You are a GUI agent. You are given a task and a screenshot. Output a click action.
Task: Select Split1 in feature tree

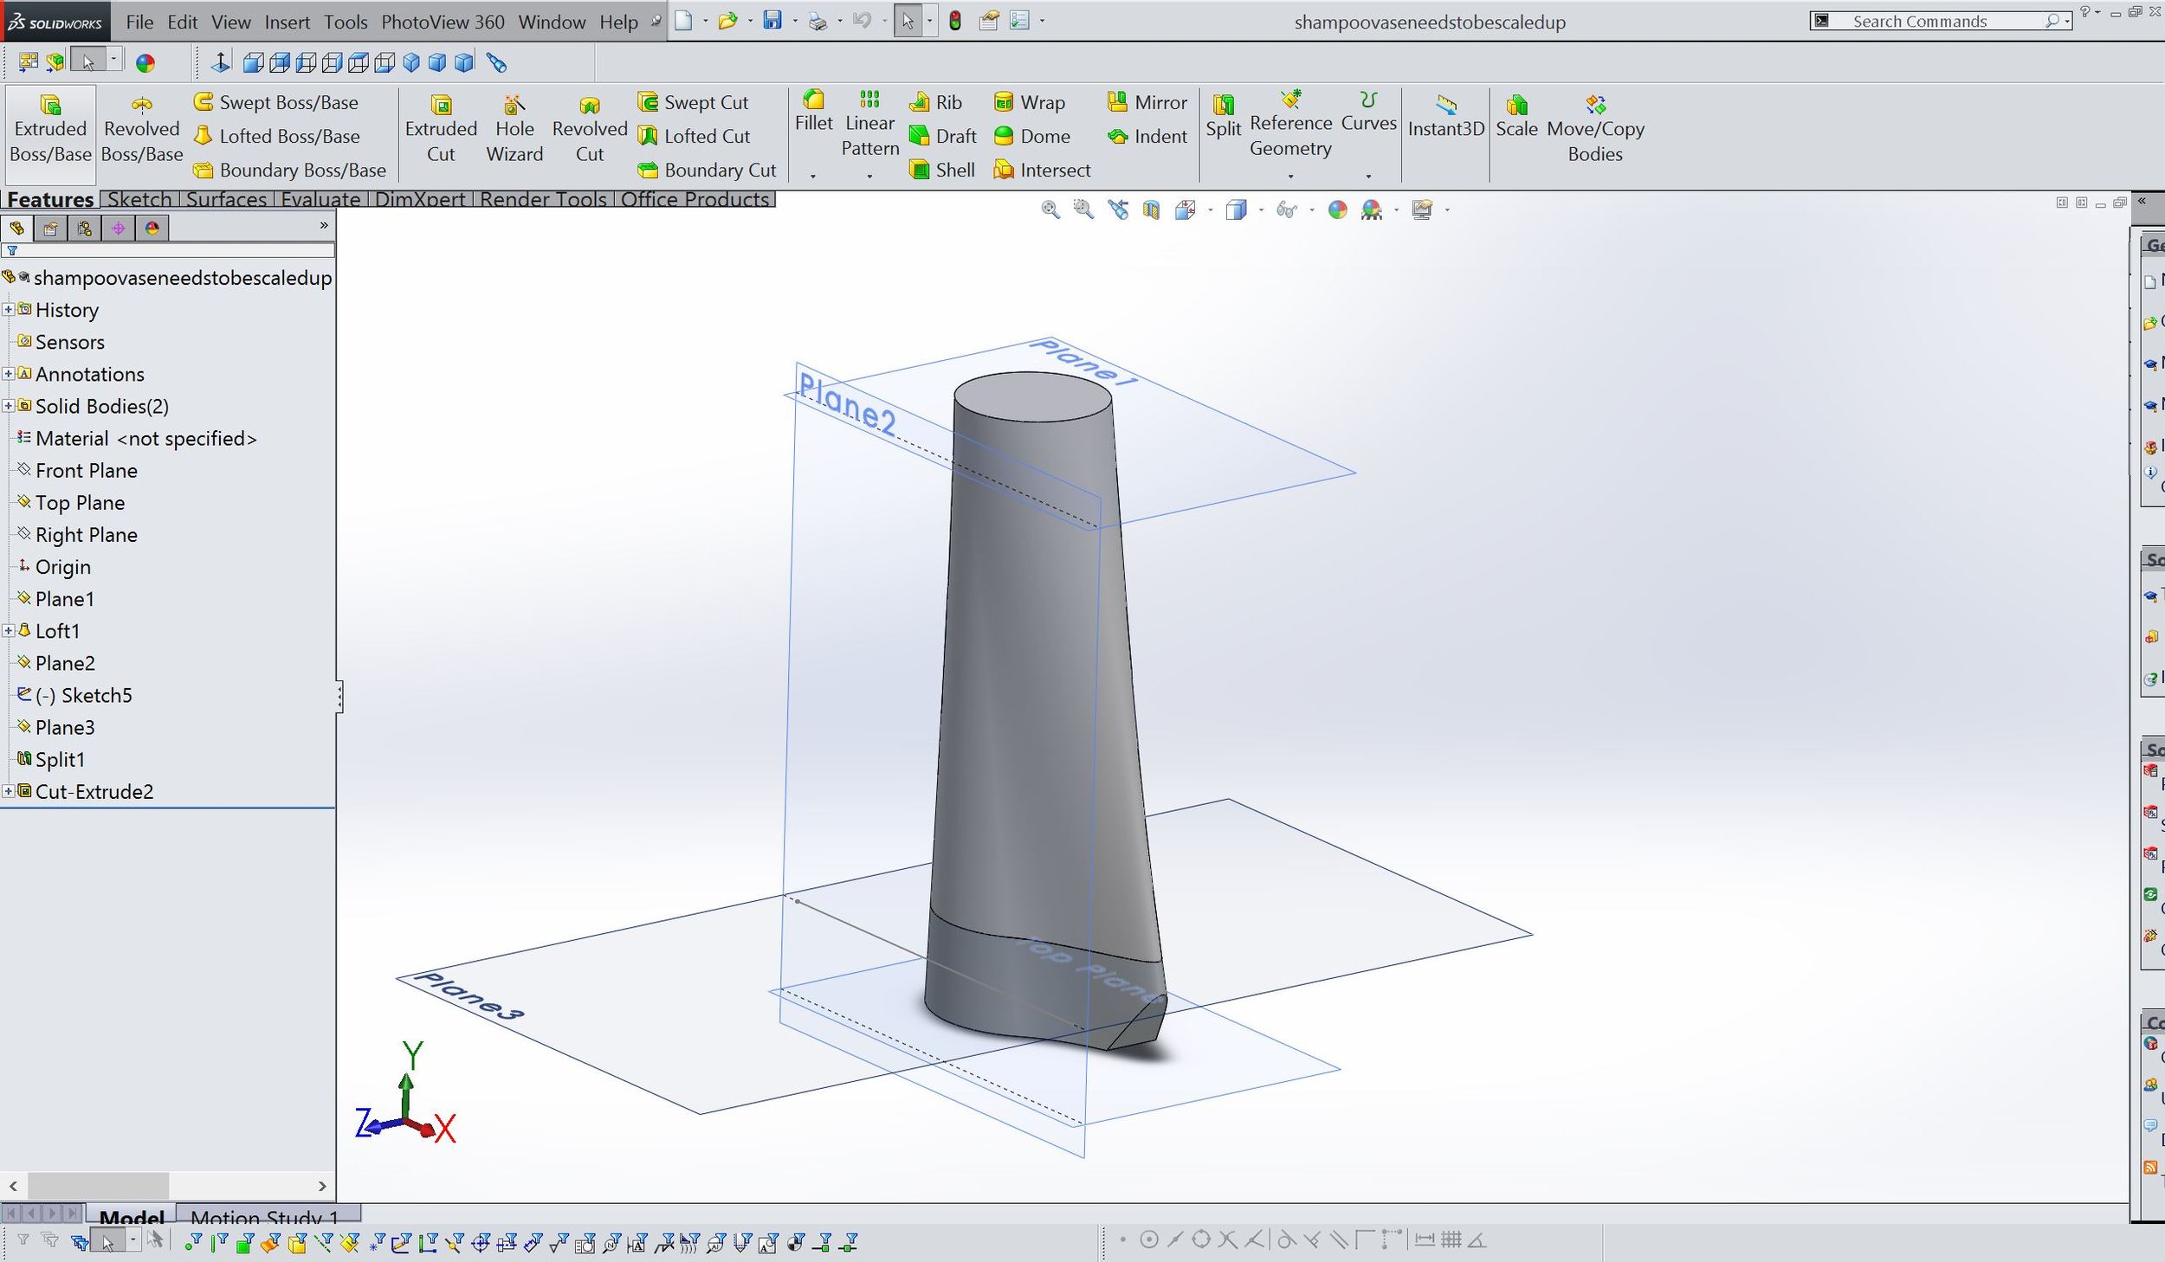pos(60,759)
